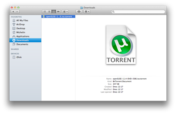This screenshot has width=176, height=114.
Task: Click the Quick Look eye button
Action: click(x=79, y=12)
